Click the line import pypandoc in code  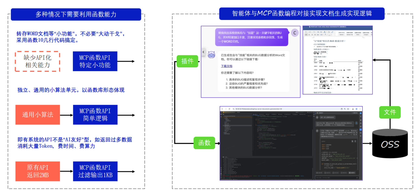point(326,145)
